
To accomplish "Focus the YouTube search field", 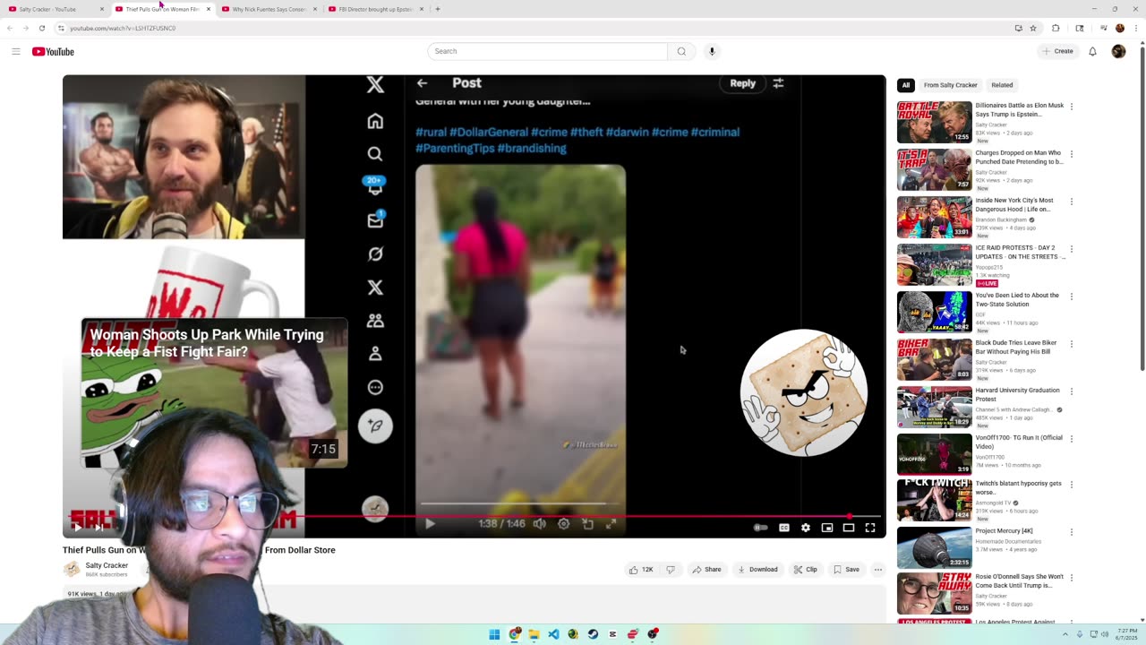I will (547, 51).
